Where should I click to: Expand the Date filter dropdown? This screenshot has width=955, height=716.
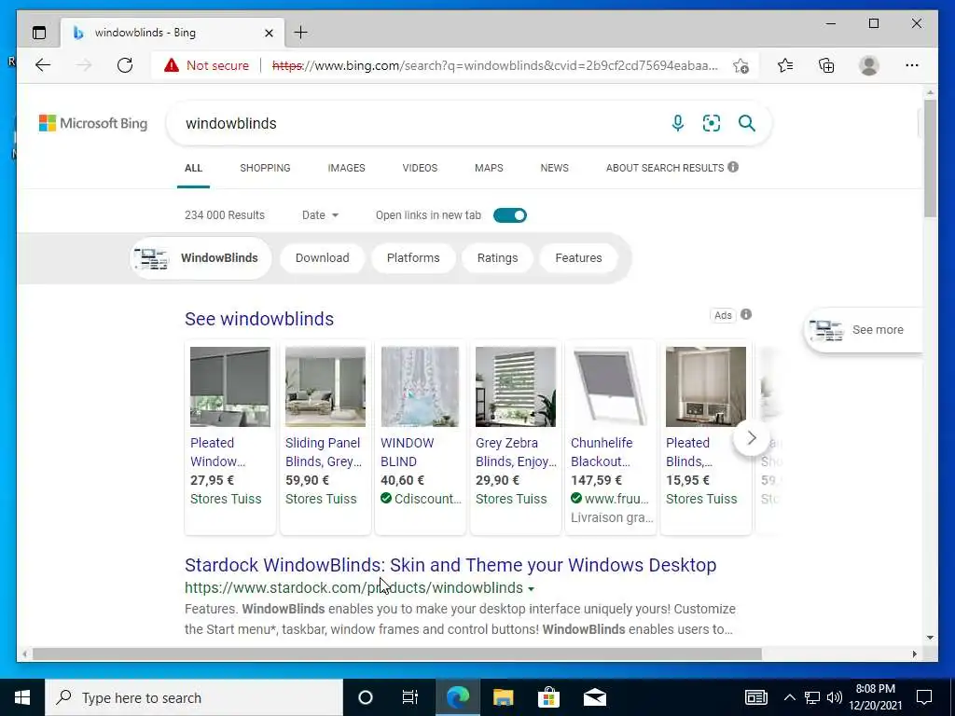pyautogui.click(x=321, y=215)
